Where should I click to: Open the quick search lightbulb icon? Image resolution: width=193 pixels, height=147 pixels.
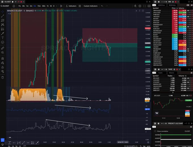tap(135, 6)
